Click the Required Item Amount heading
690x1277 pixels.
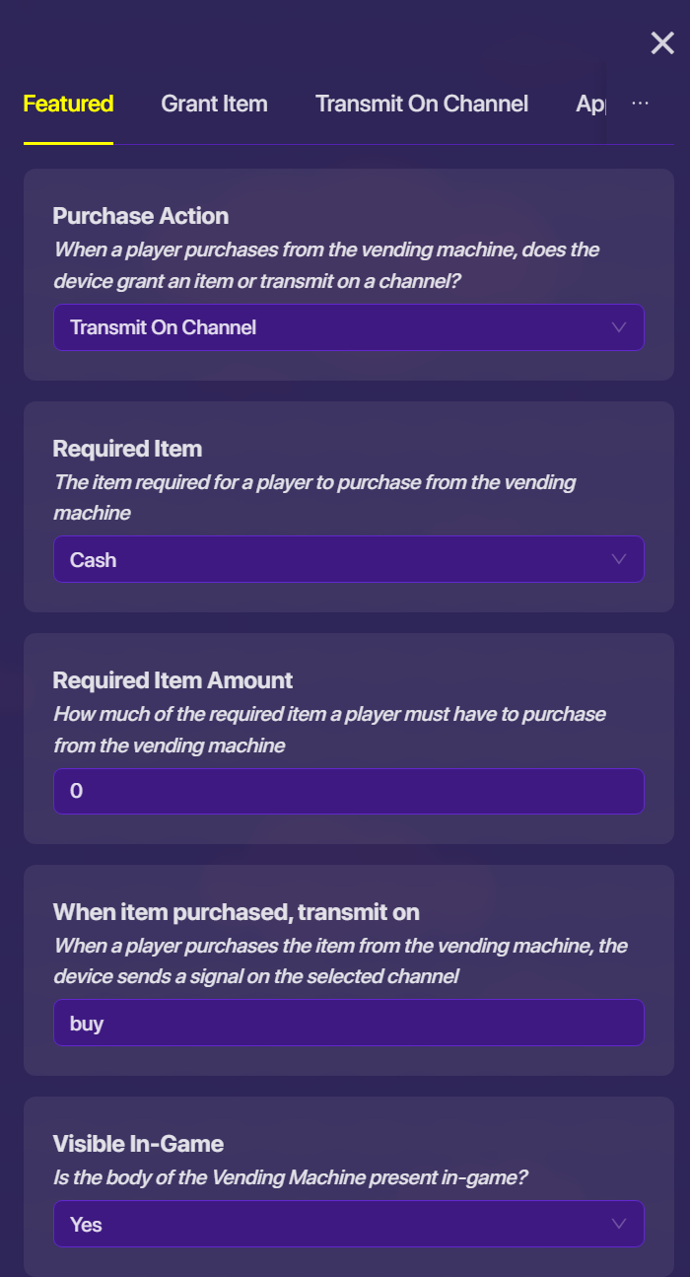pyautogui.click(x=172, y=680)
